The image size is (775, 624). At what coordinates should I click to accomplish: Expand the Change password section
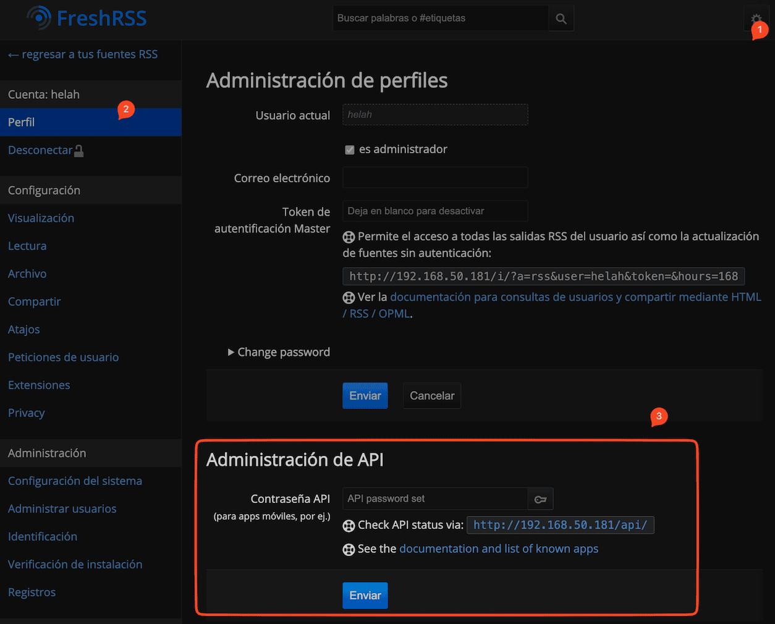tap(279, 352)
